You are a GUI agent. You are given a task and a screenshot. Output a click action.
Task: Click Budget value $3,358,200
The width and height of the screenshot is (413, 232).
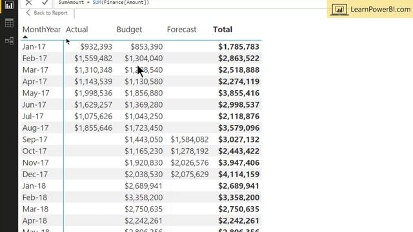click(x=144, y=197)
